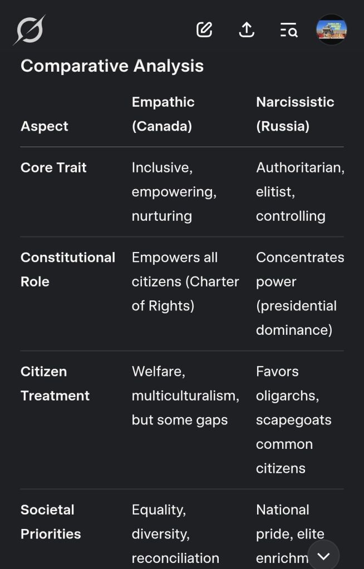Tap the 'Empowers all citizens' cell
Viewport: 364px width, 569px height.
click(x=185, y=281)
